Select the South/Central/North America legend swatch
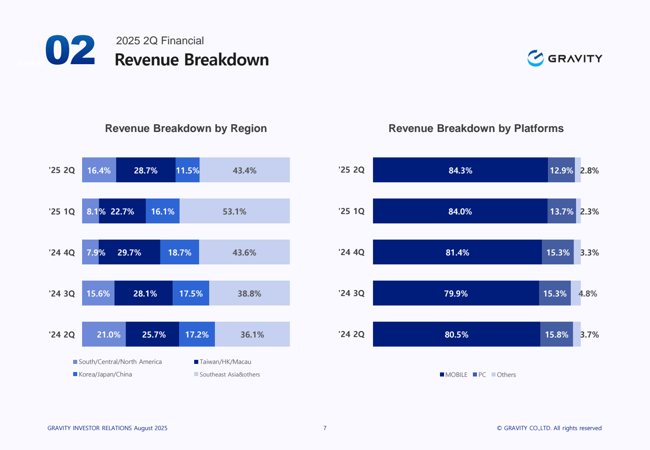The width and height of the screenshot is (650, 450). 75,362
